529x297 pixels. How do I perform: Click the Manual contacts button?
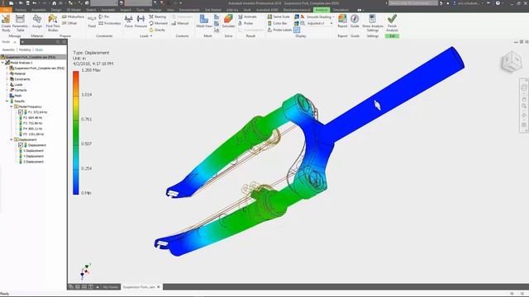180,23
